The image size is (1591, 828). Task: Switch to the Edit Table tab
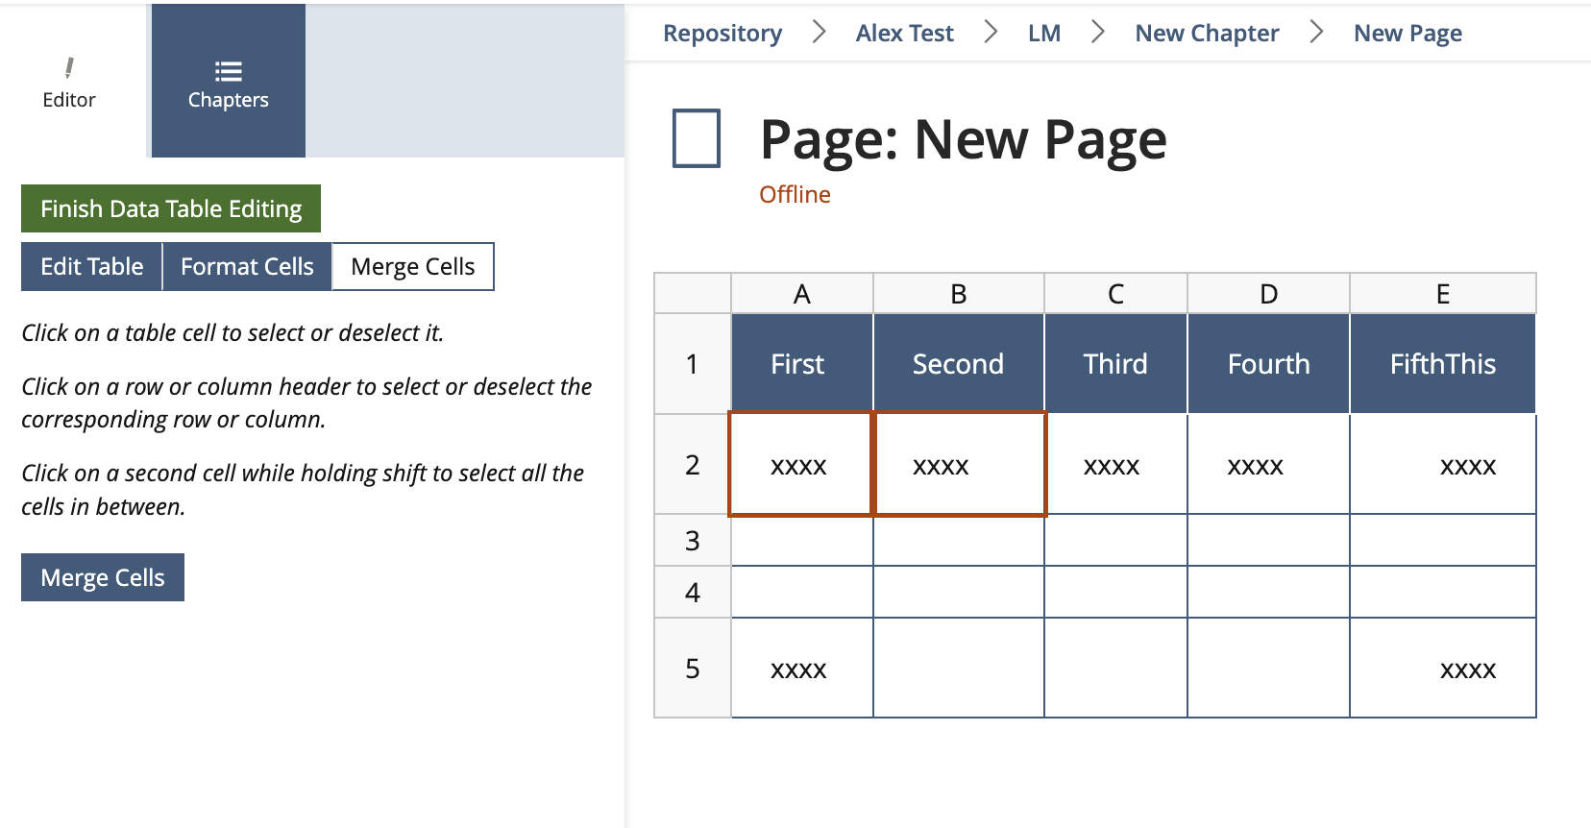tap(92, 266)
